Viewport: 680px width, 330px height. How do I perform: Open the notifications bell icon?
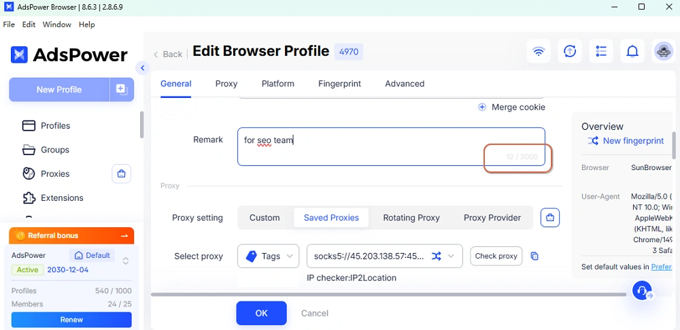(x=632, y=51)
